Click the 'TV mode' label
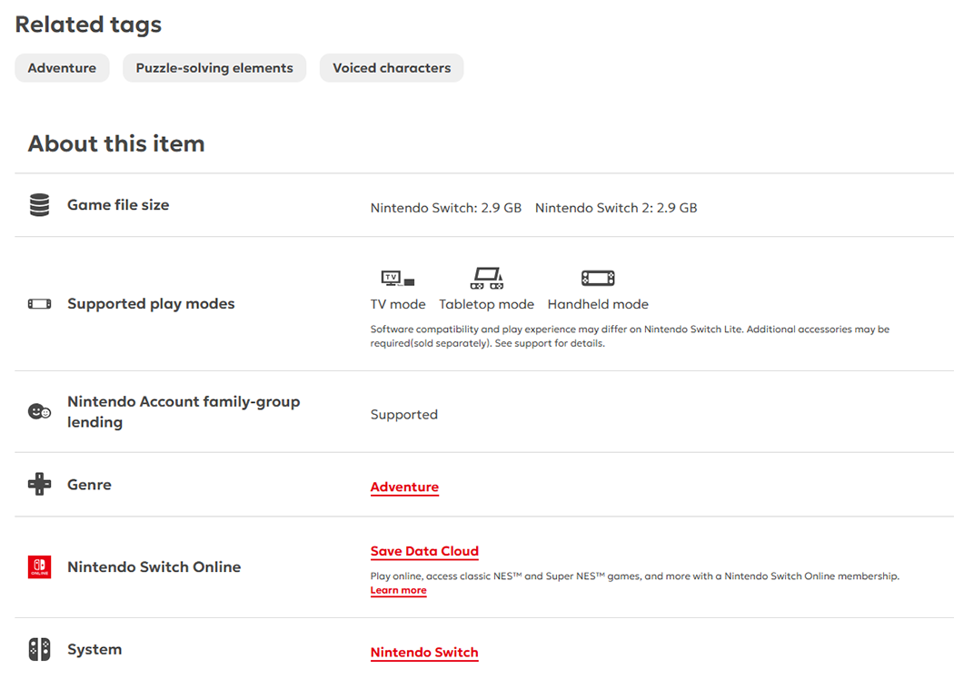This screenshot has height=679, width=954. pos(398,304)
